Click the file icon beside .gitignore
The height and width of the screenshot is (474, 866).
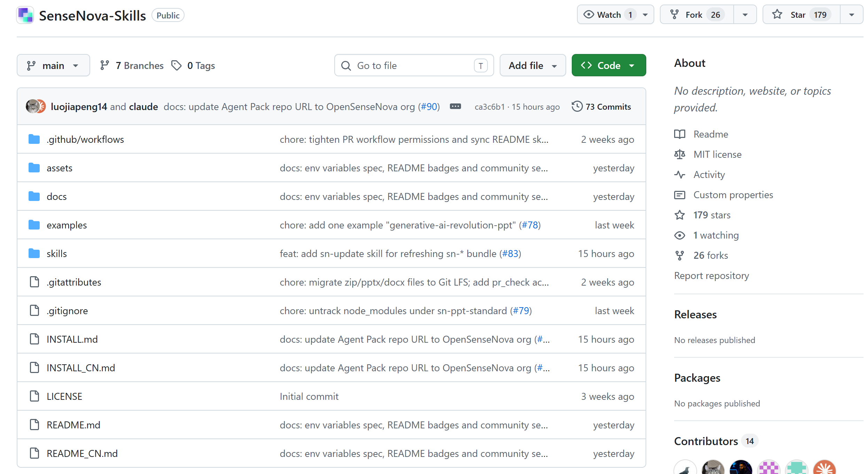(34, 311)
